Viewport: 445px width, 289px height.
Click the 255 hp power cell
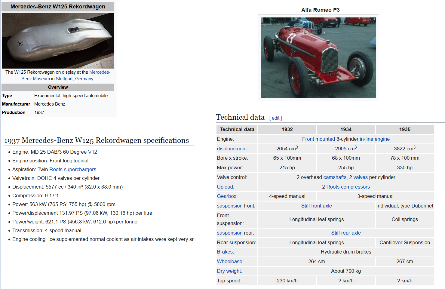tap(346, 168)
